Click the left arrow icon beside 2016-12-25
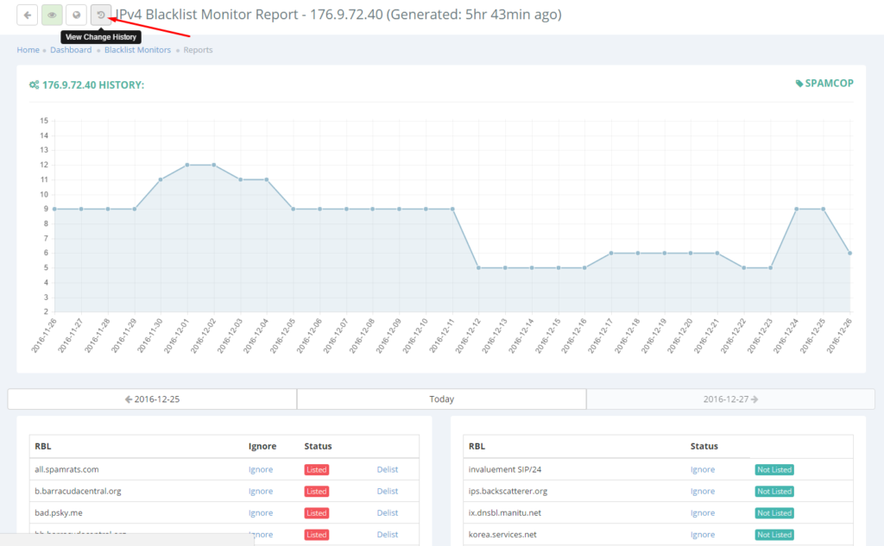 coord(128,399)
